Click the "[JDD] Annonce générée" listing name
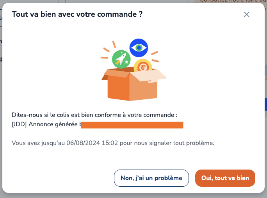This screenshot has height=198, width=267. click(x=45, y=125)
